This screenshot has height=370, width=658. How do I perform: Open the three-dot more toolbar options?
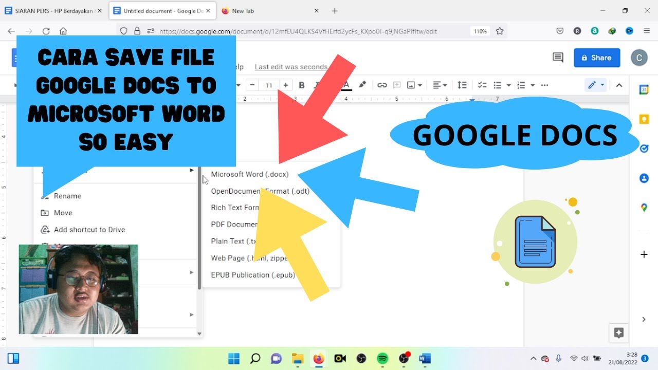point(545,85)
